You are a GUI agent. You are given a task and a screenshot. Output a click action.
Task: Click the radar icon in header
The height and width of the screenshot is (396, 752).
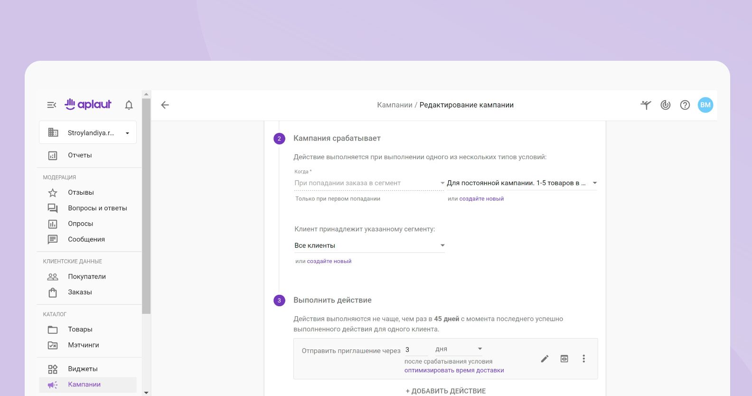(666, 105)
